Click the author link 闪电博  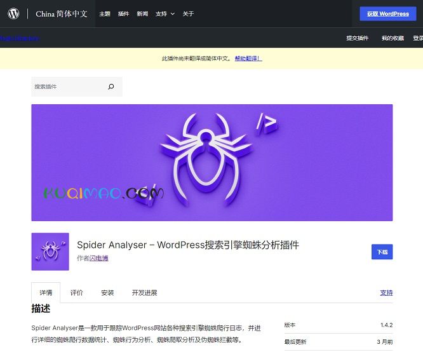coord(98,258)
